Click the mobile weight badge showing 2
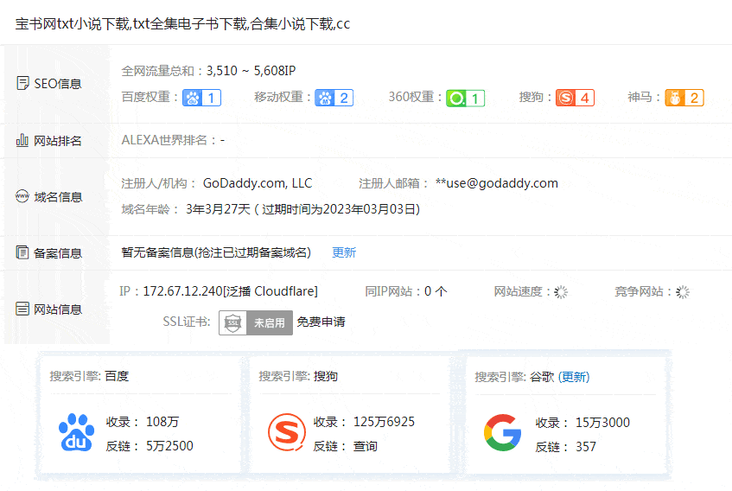 click(x=334, y=98)
